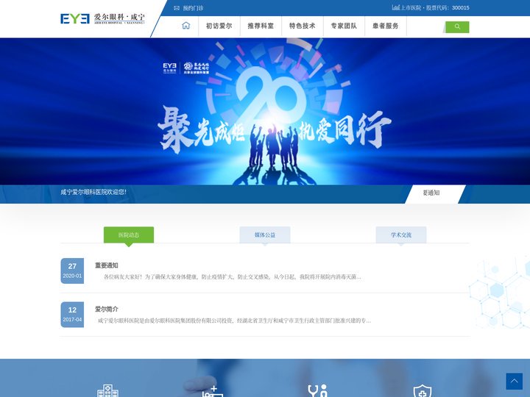Switch to the 媒体公益 tab
Viewport: 530px width, 397px height.
265,235
